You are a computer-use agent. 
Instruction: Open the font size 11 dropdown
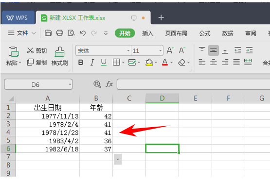pyautogui.click(x=161, y=50)
